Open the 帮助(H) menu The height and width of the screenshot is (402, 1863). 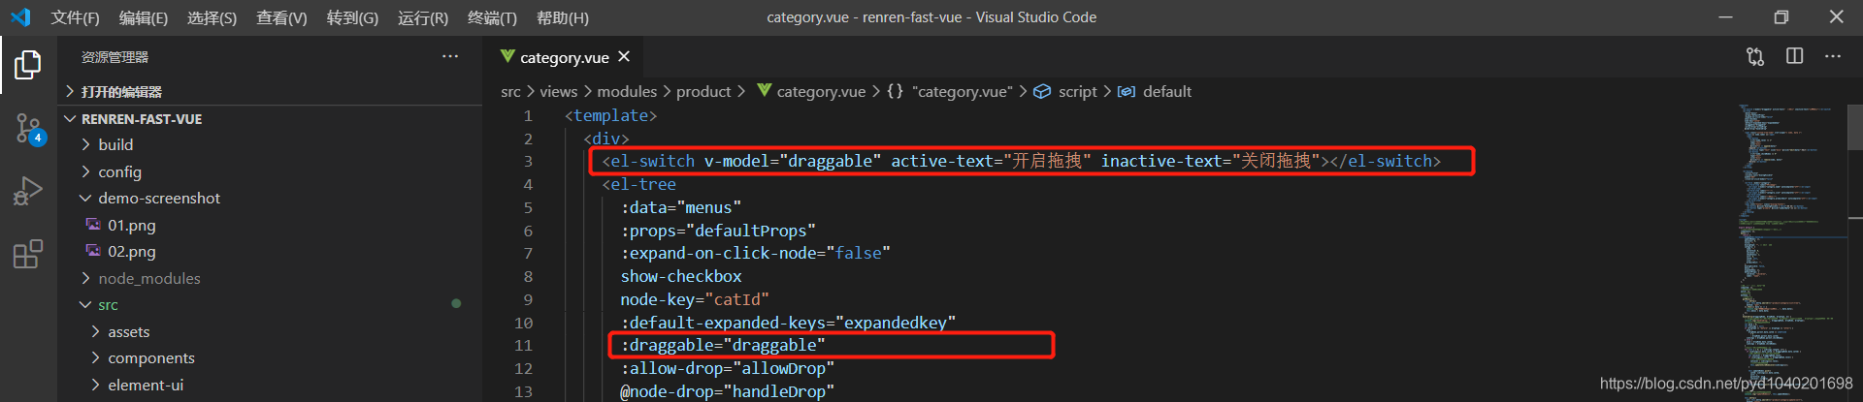(x=563, y=17)
